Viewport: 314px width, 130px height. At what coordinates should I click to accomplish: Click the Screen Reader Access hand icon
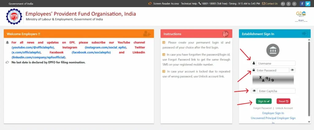tap(150, 3)
